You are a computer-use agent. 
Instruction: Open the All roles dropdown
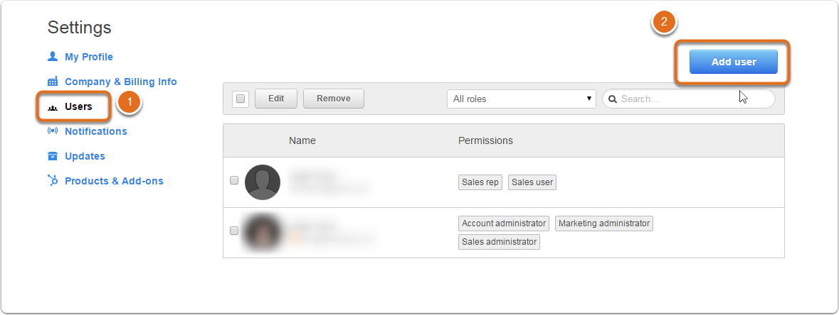tap(521, 99)
